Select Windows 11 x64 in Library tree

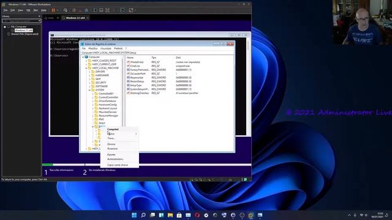(x=23, y=30)
